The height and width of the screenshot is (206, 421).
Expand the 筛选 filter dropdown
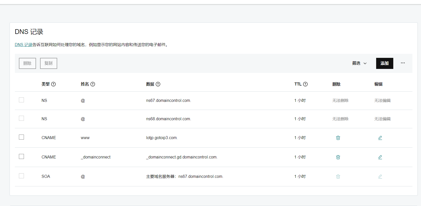pyautogui.click(x=359, y=63)
